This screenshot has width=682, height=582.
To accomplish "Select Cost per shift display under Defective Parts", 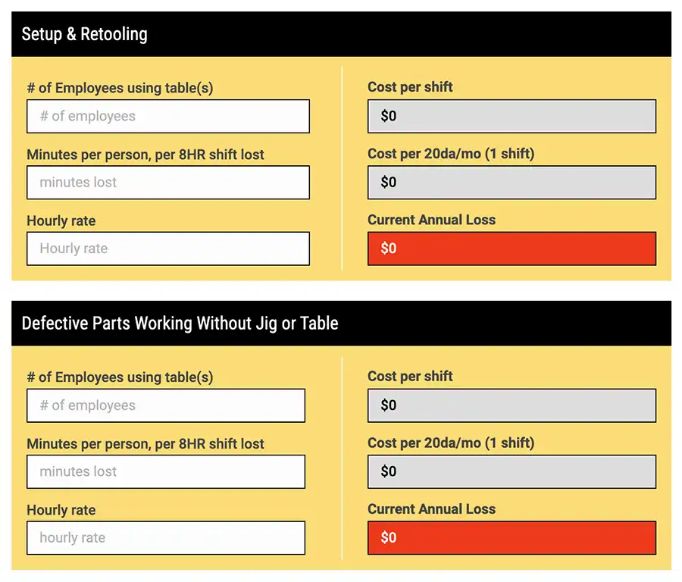I will (x=511, y=405).
